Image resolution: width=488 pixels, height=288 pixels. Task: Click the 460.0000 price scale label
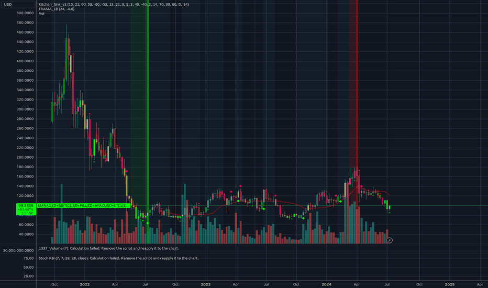tap(25, 32)
